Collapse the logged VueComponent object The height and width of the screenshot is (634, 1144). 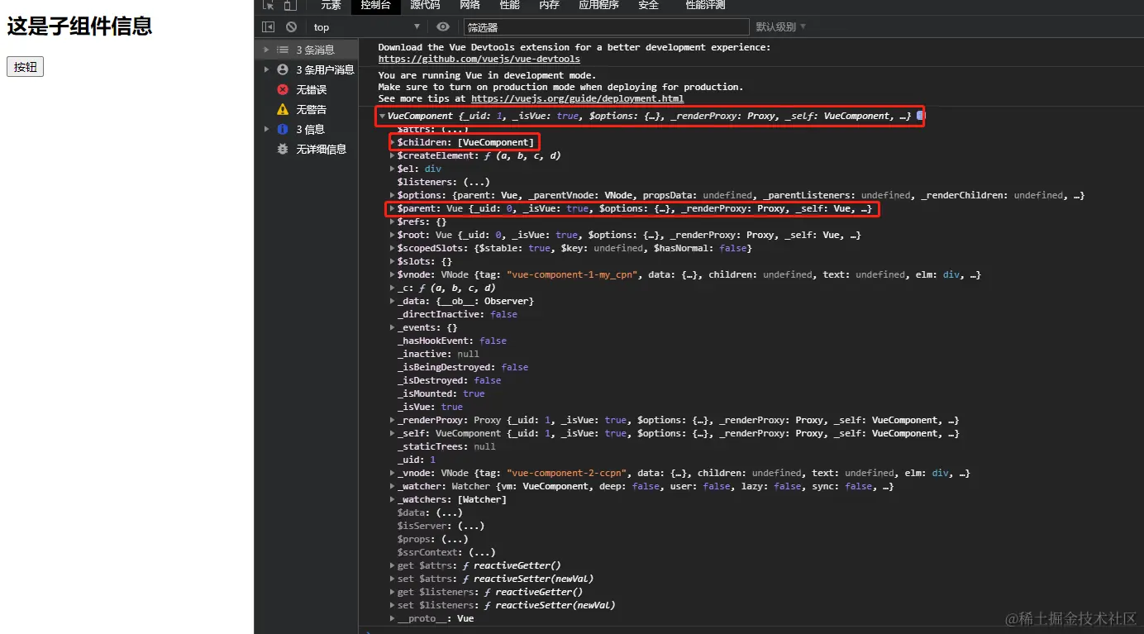click(382, 117)
